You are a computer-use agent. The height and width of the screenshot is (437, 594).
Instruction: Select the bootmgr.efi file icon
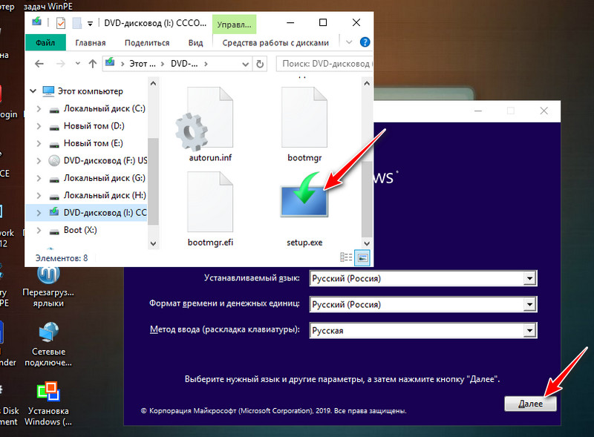pos(210,202)
